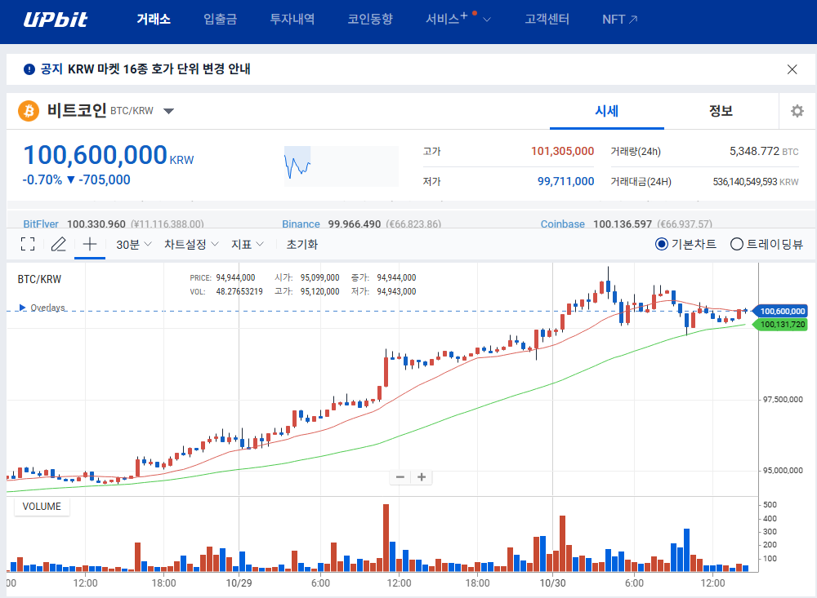Click the 10/29 date axis label
The width and height of the screenshot is (817, 598).
coord(239,582)
